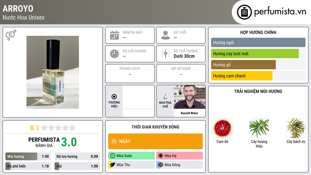Click the Hương gỗ accord bar
The image size is (311, 175).
pyautogui.click(x=258, y=65)
